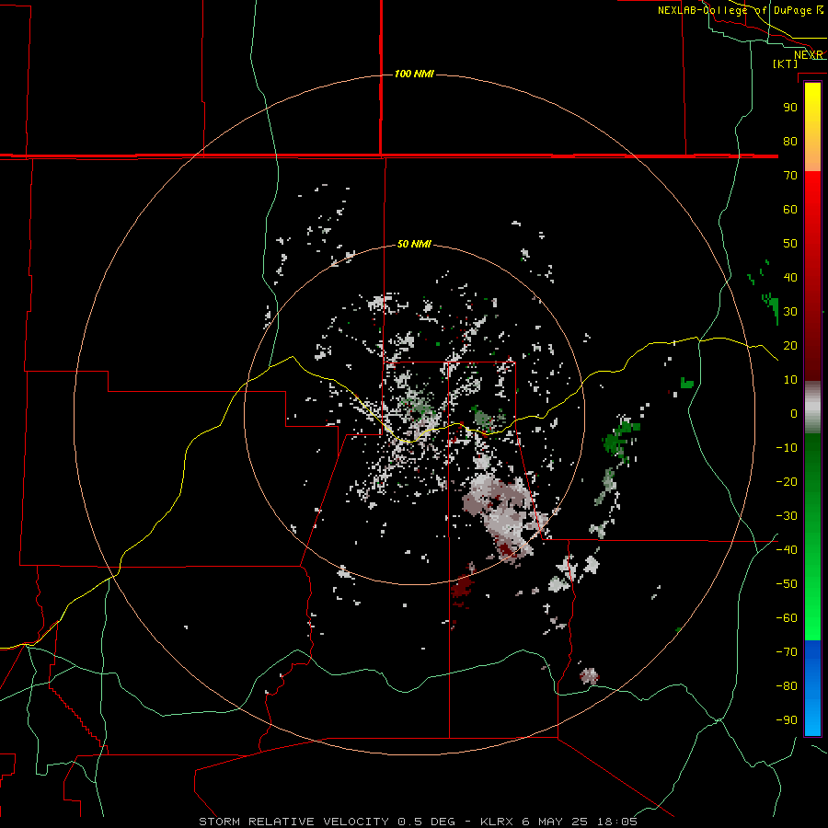Click the Storm Relative Velocity KLRX caption
The image size is (828, 828).
click(x=418, y=822)
